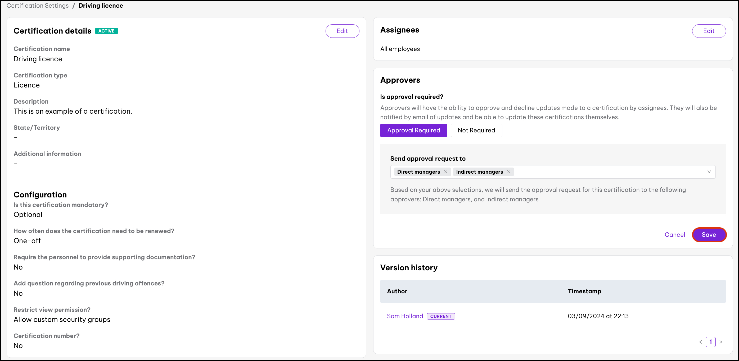Go to previous version history page
739x361 pixels.
click(701, 342)
